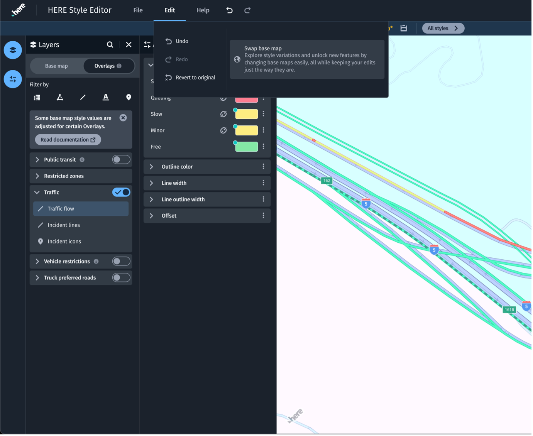This screenshot has width=533, height=436.
Task: Open more options for Slow row
Action: tap(264, 114)
